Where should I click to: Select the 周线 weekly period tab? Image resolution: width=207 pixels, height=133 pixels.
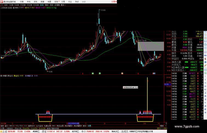click(47, 5)
